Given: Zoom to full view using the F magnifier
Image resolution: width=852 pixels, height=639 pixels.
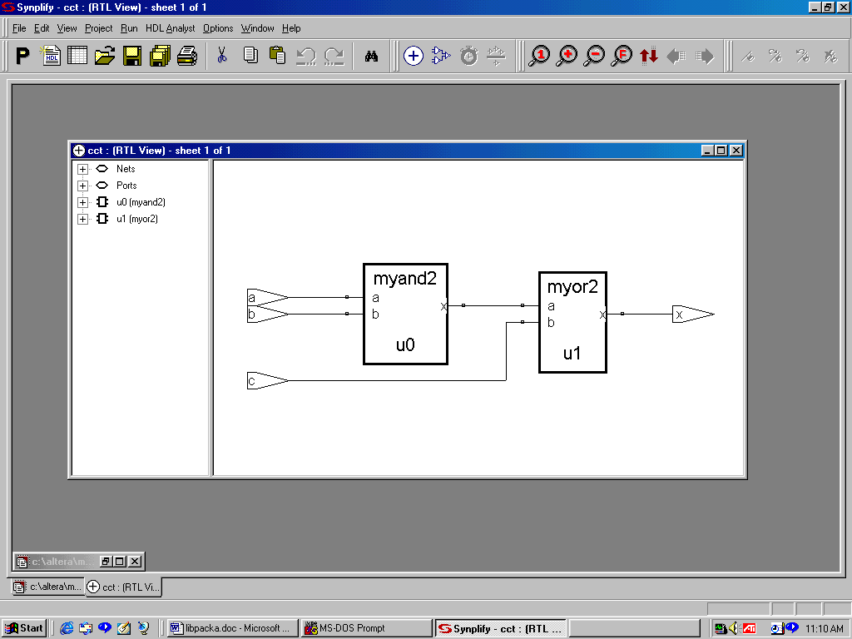Looking at the screenshot, I should [x=622, y=56].
